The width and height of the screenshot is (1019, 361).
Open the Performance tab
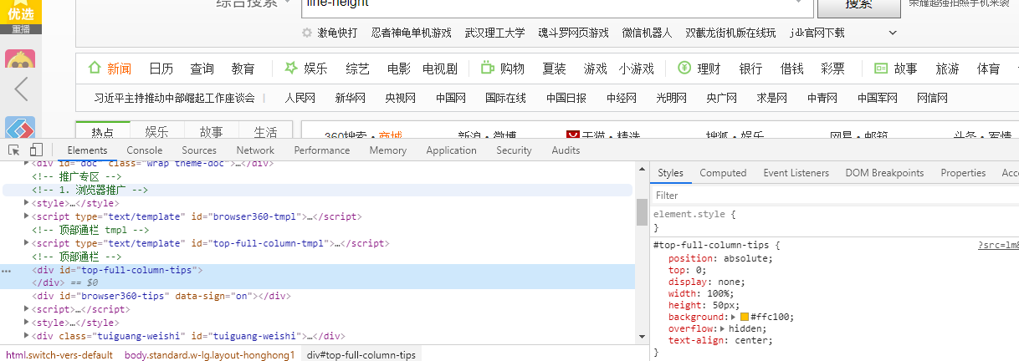pyautogui.click(x=322, y=150)
